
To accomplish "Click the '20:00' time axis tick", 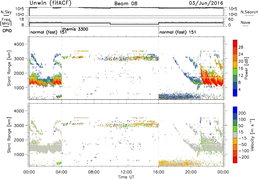I will [x=191, y=172].
